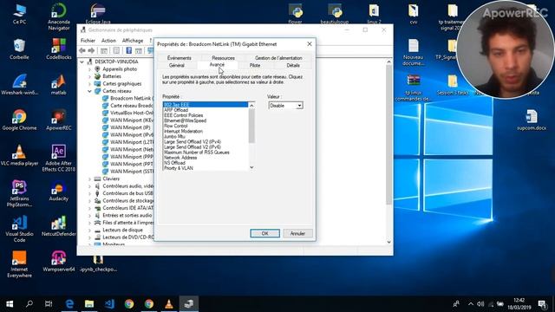Switch to the Ressources tab
Viewport: 555px width, 312px height.
tap(223, 58)
